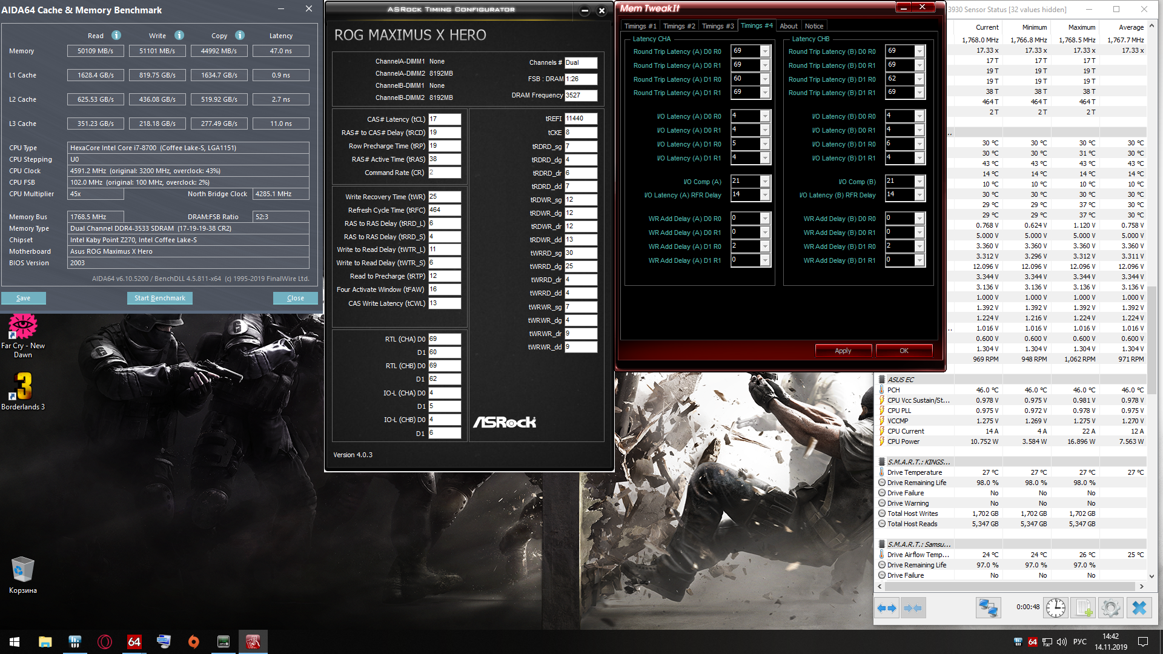The image size is (1163, 654).
Task: Open Origin from the taskbar
Action: [194, 641]
